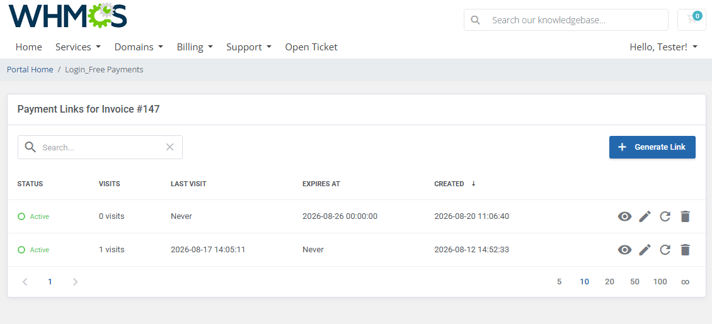712x324 pixels.
Task: Click the payment links search magnifier
Action: point(30,147)
